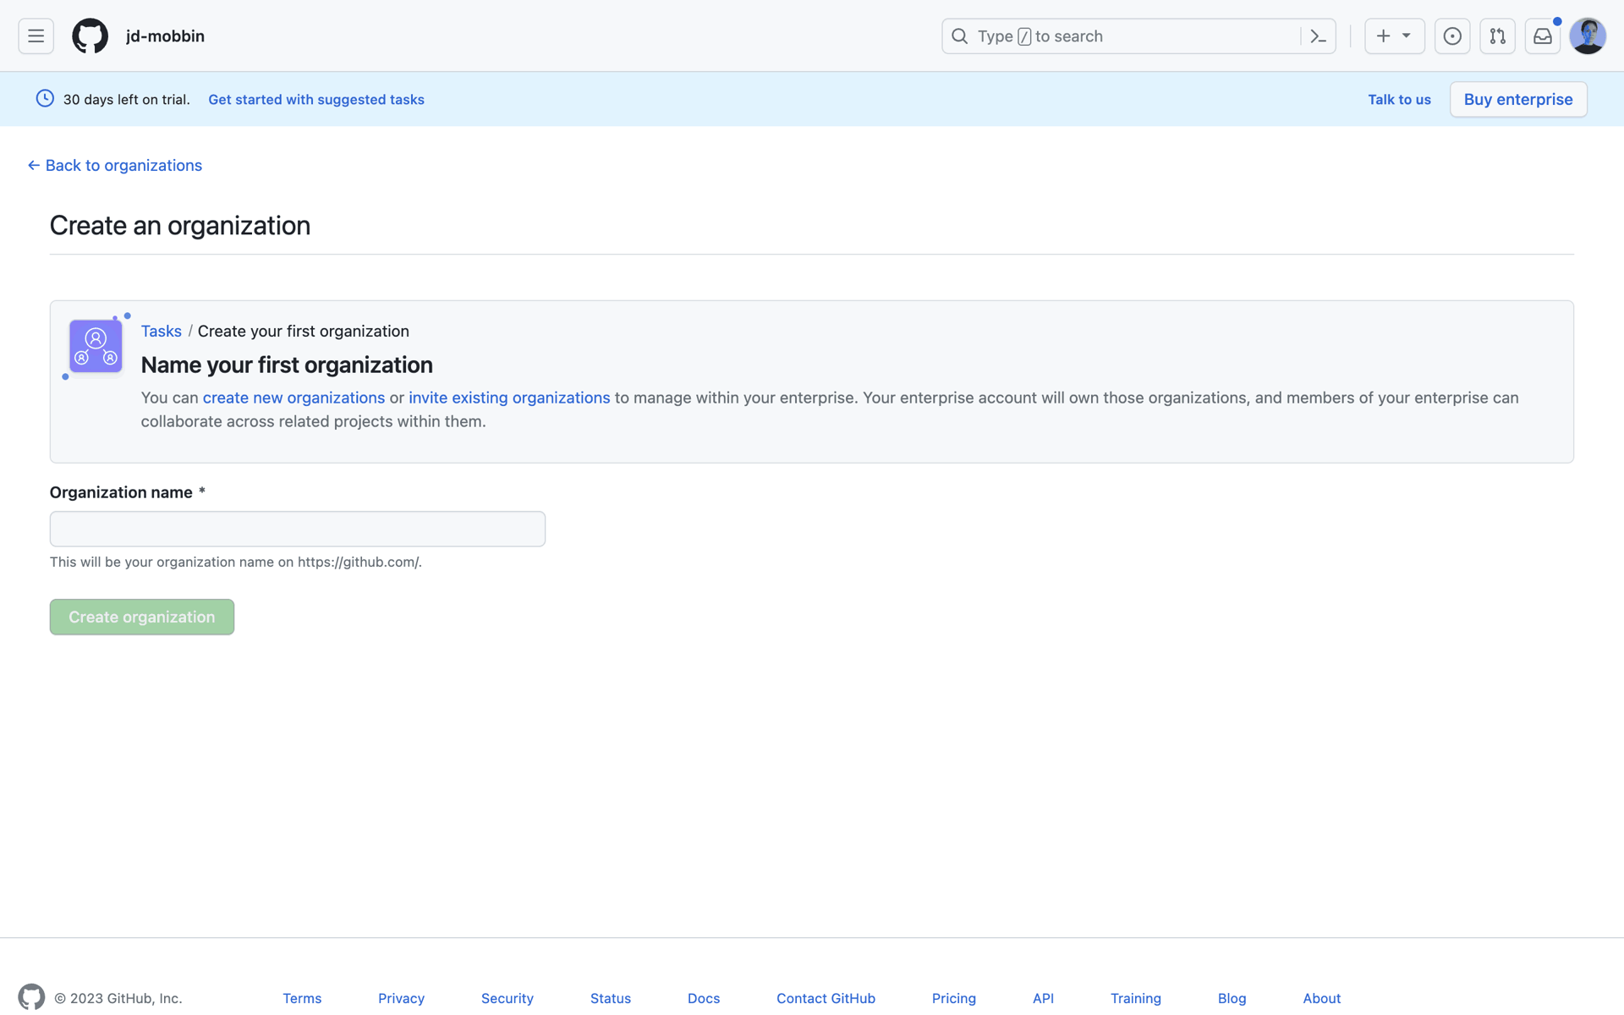This screenshot has width=1624, height=1015.
Task: Open Pricing in the footer
Action: pyautogui.click(x=954, y=998)
